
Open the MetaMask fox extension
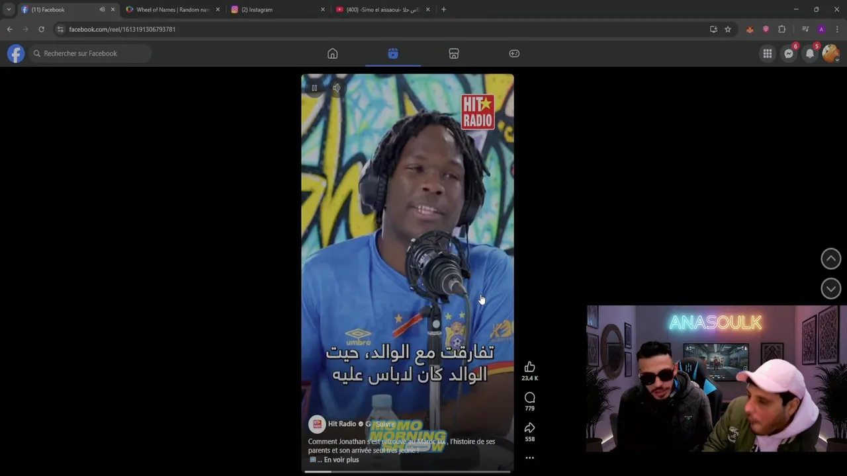coord(750,29)
